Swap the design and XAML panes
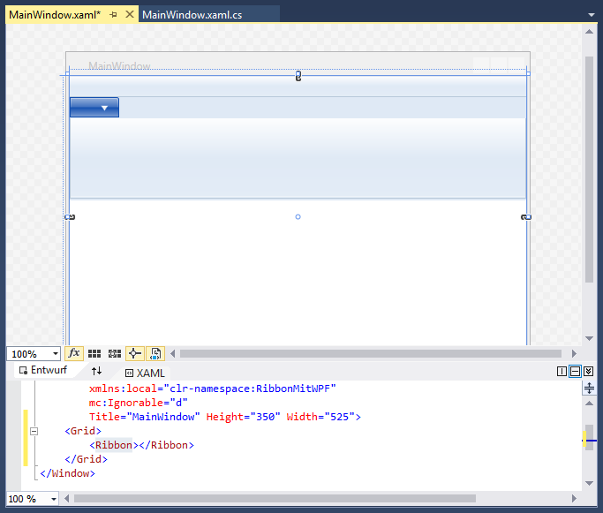 tap(97, 372)
